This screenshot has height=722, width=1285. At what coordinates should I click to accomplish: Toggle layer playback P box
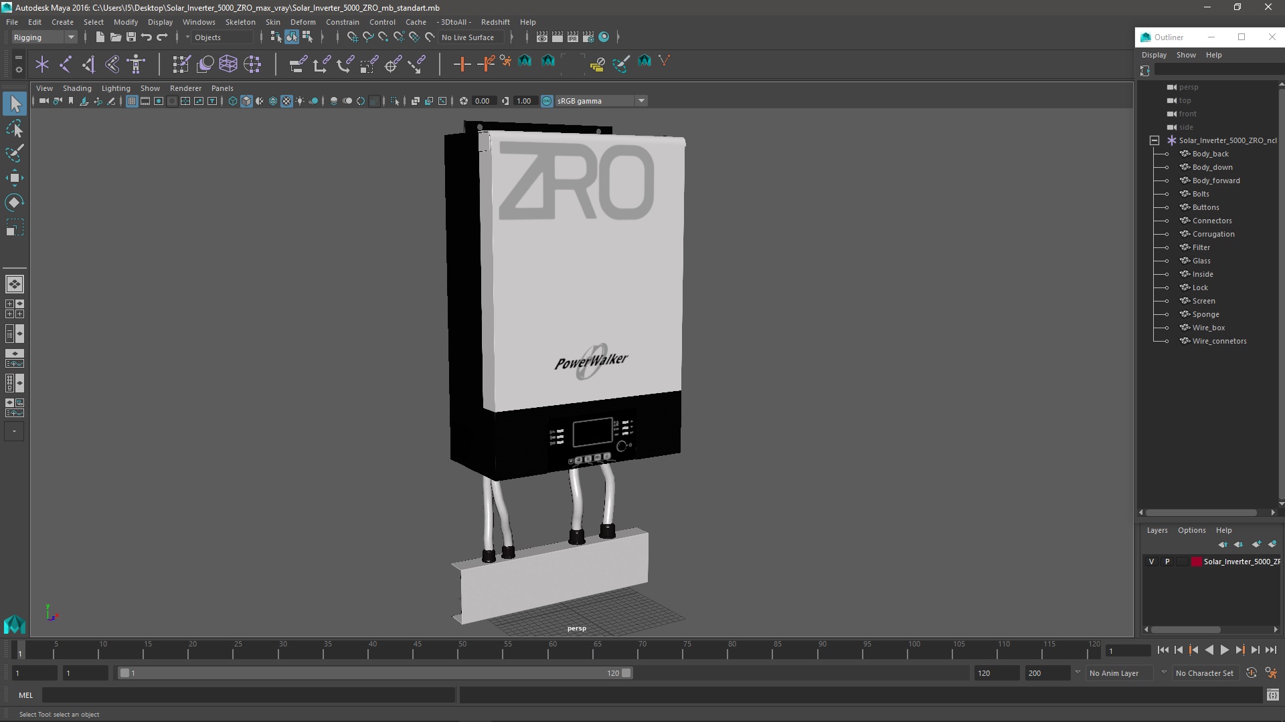pos(1167,562)
